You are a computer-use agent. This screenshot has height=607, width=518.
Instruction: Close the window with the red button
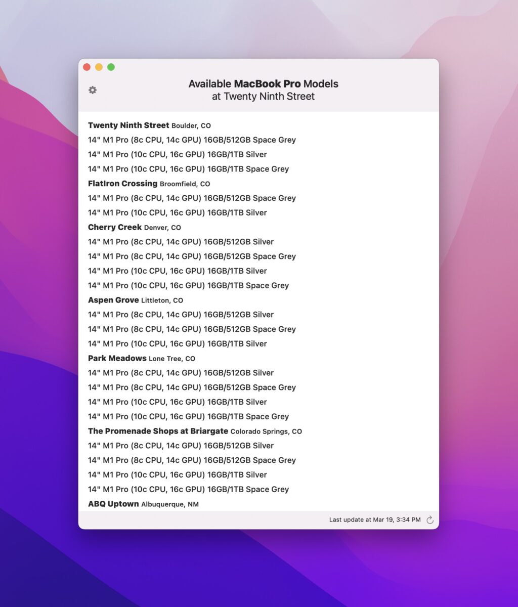[x=87, y=67]
